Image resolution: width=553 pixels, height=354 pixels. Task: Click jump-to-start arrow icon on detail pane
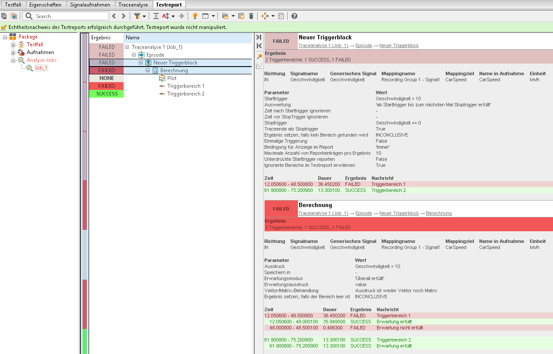259,46
